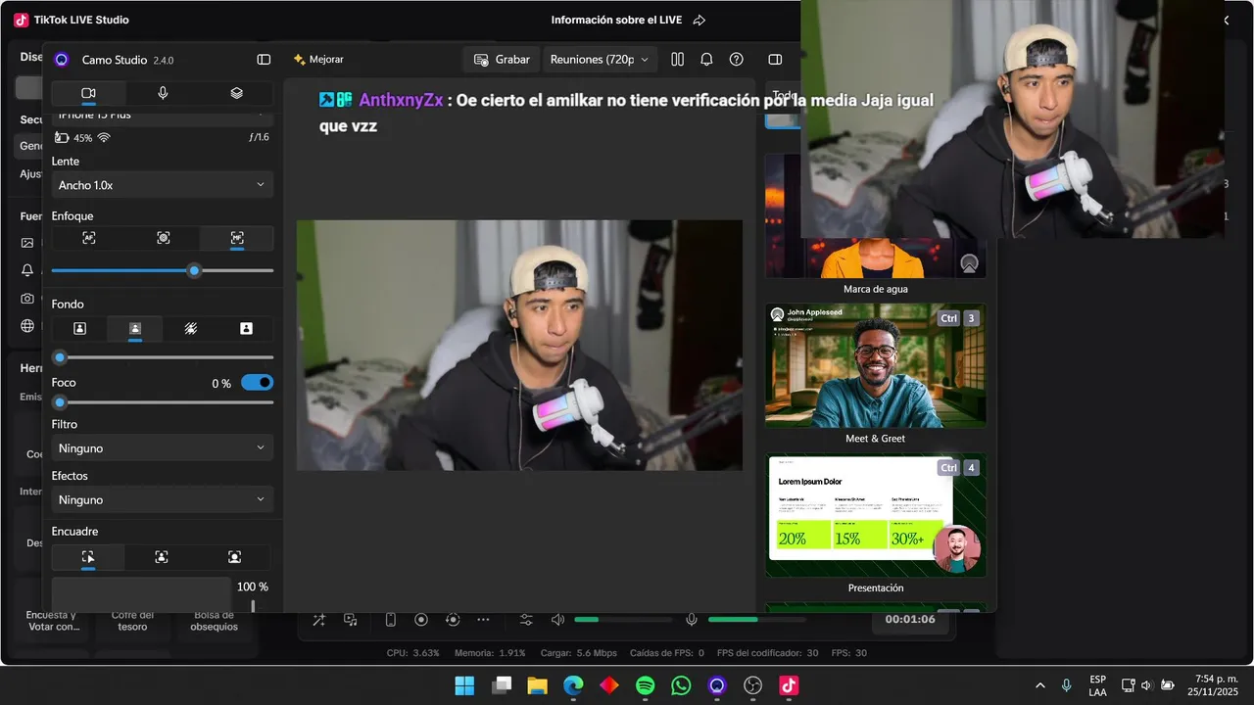Click the Marca de agua label
The image size is (1254, 705).
click(875, 290)
